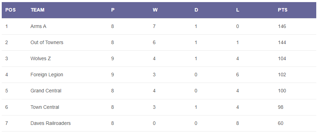Click Foreign Legion team name
This screenshot has height=134, width=318.
pyautogui.click(x=47, y=75)
